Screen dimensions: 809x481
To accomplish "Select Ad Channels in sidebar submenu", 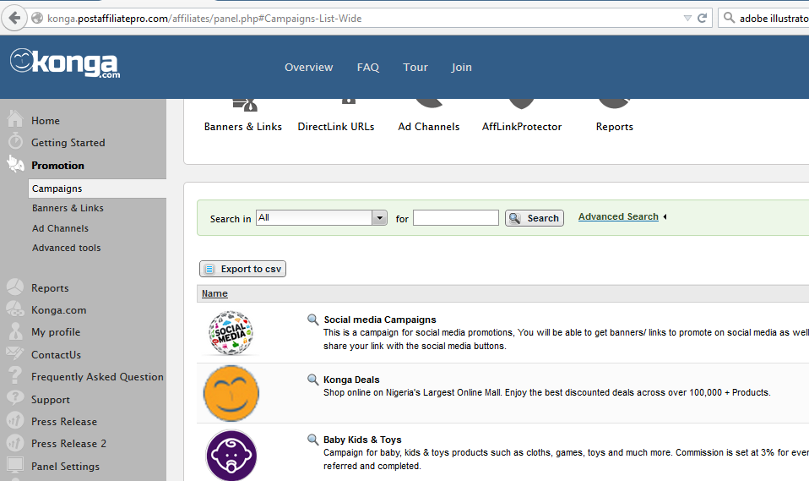I will coord(60,228).
